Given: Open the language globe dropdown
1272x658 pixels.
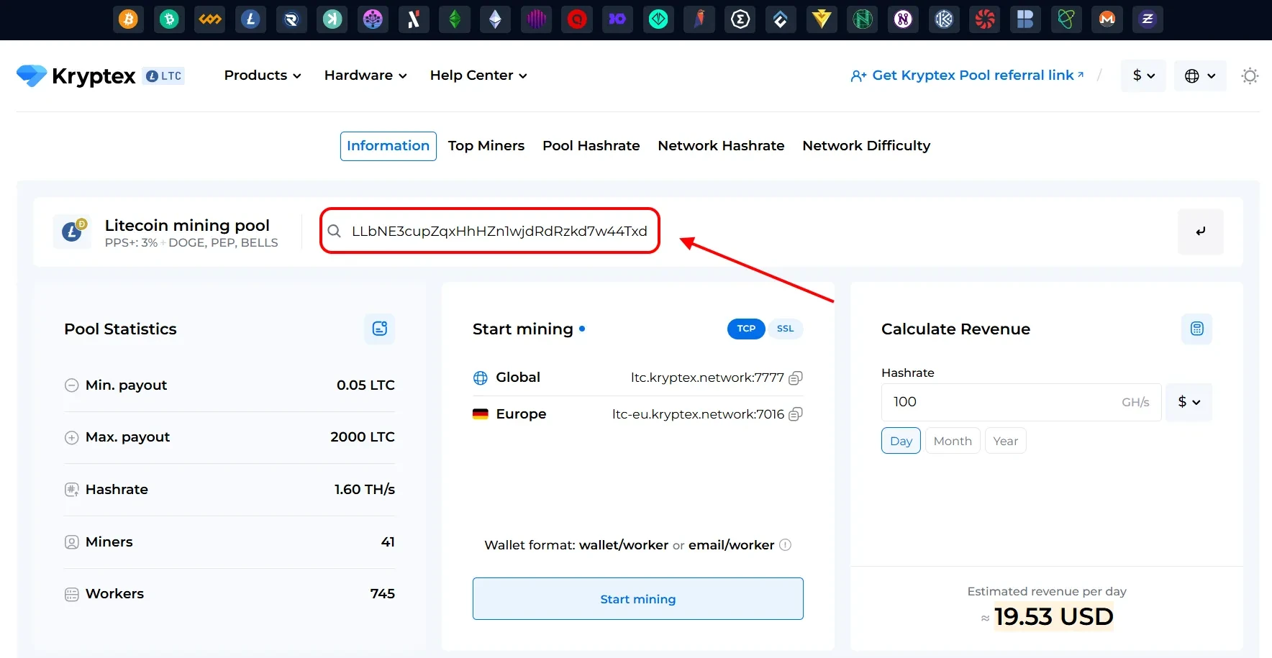Looking at the screenshot, I should point(1199,76).
